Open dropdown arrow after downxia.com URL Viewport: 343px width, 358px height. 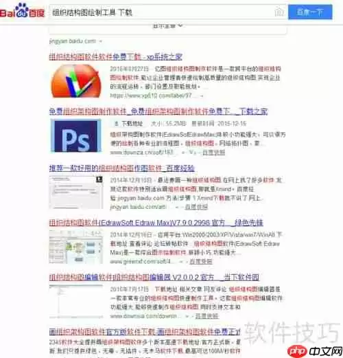click(187, 317)
